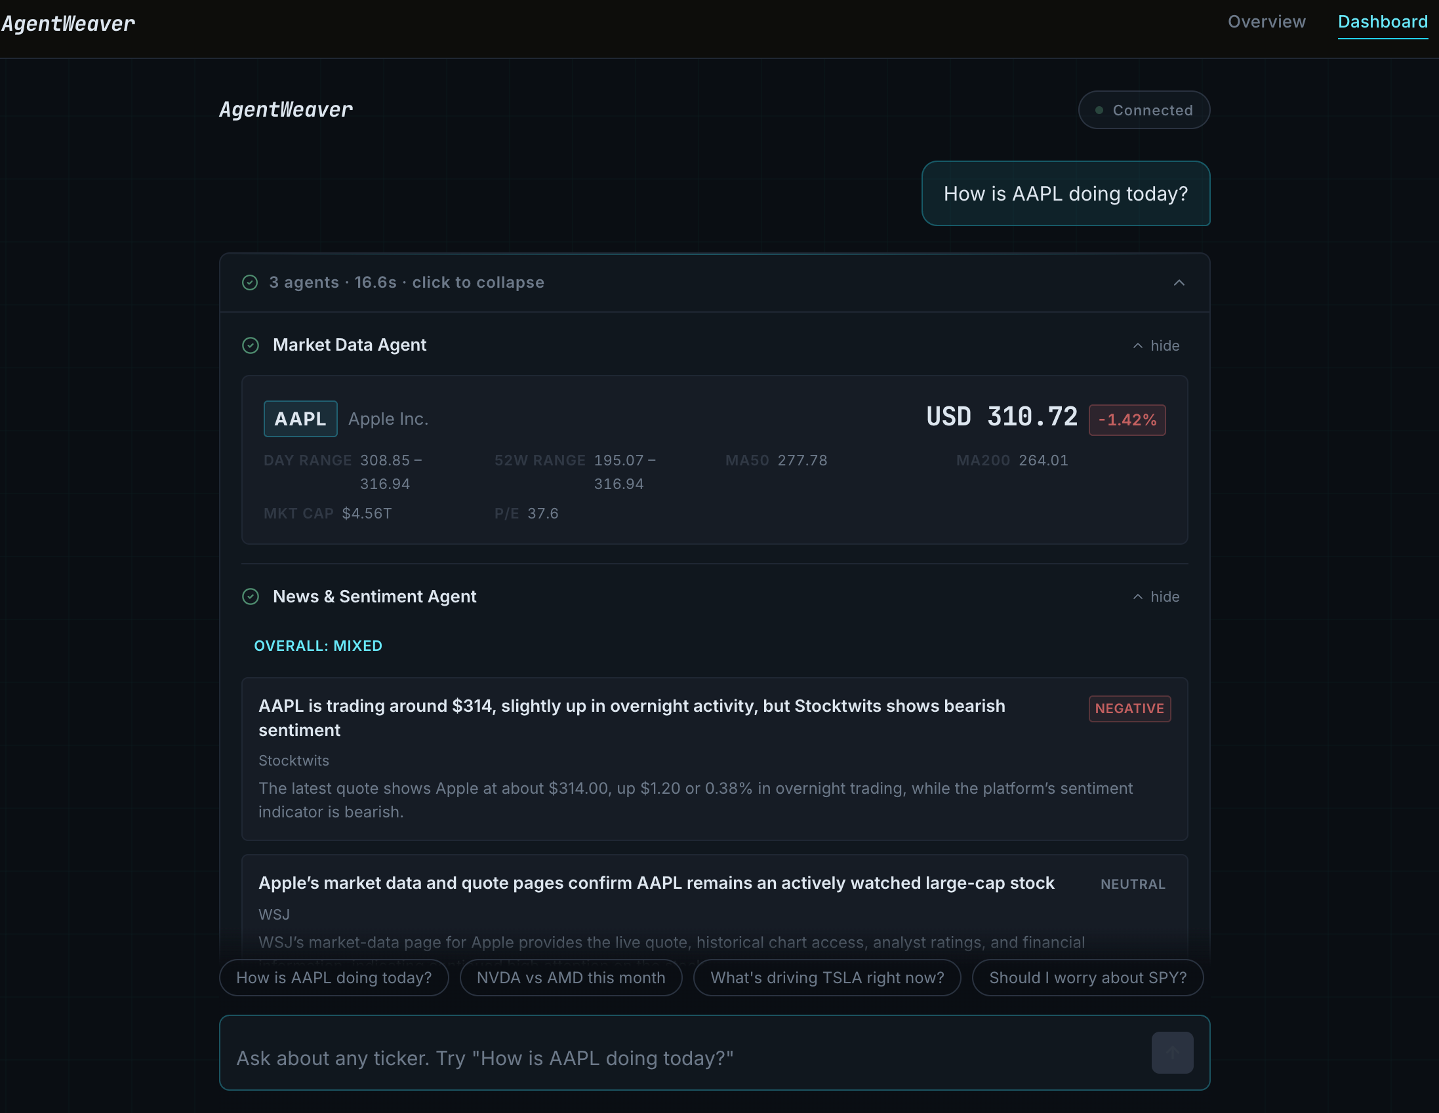The image size is (1439, 1113).
Task: Choose the 'How is AAPL doing today?' suggestion chip
Action: point(334,978)
